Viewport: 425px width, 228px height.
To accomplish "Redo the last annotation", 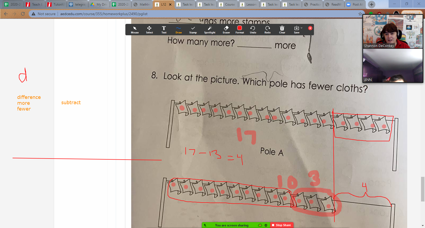I will click(x=267, y=30).
